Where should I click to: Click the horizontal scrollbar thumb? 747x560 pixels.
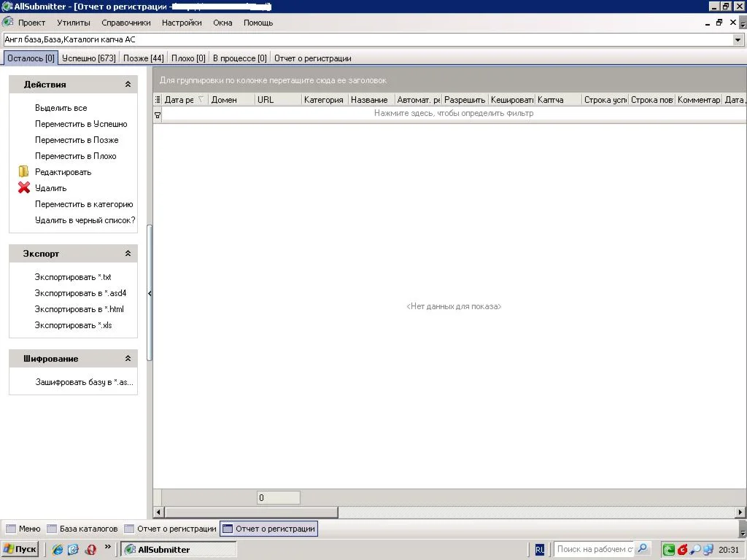coord(251,513)
